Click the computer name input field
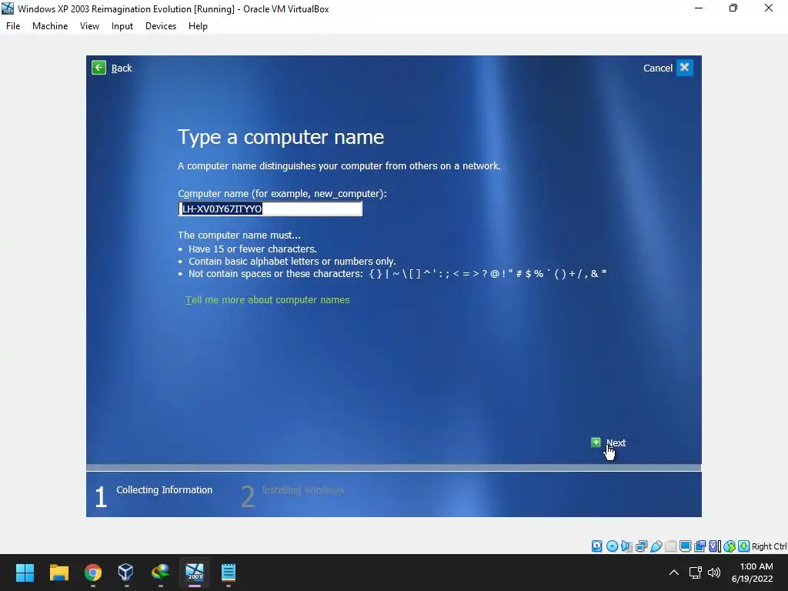788x591 pixels. click(x=270, y=209)
